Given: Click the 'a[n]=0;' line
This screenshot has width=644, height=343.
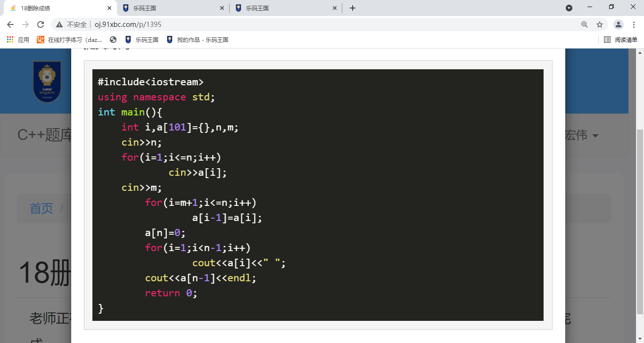Looking at the screenshot, I should 165,233.
